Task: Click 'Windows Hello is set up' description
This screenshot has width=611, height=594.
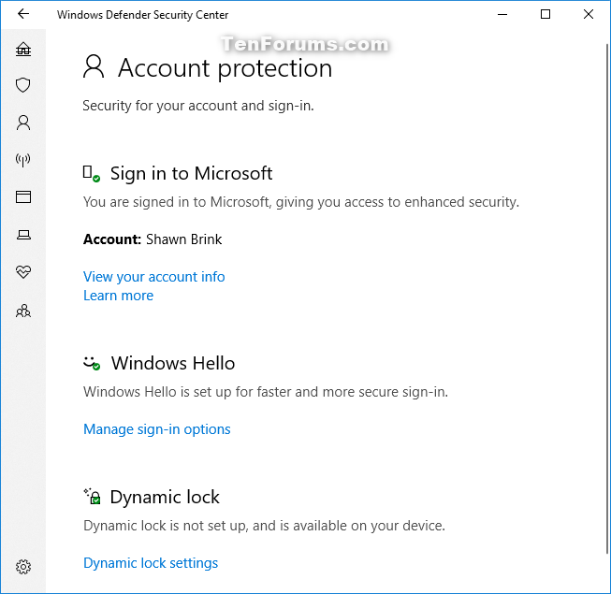Action: pos(266,392)
